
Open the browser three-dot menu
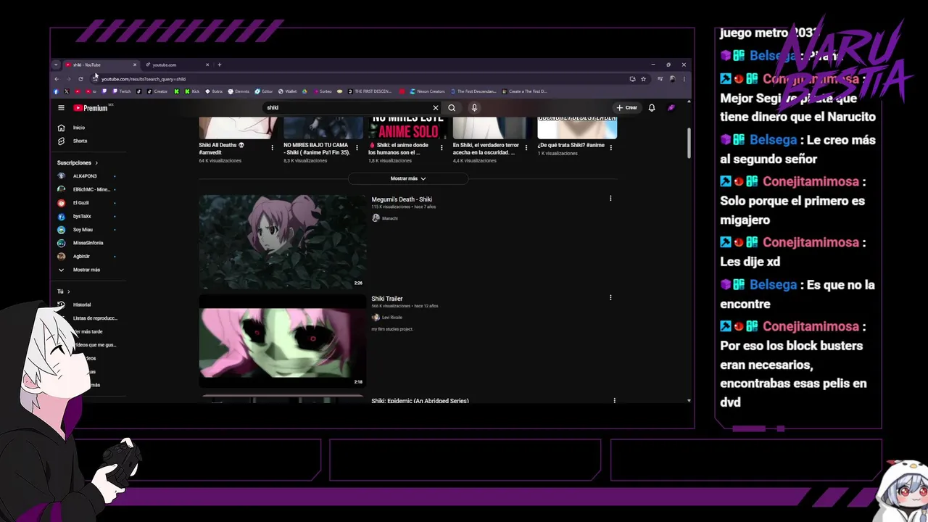click(684, 79)
